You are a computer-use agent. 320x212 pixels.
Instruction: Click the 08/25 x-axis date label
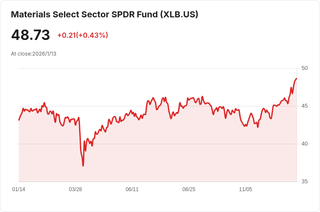coord(189,189)
